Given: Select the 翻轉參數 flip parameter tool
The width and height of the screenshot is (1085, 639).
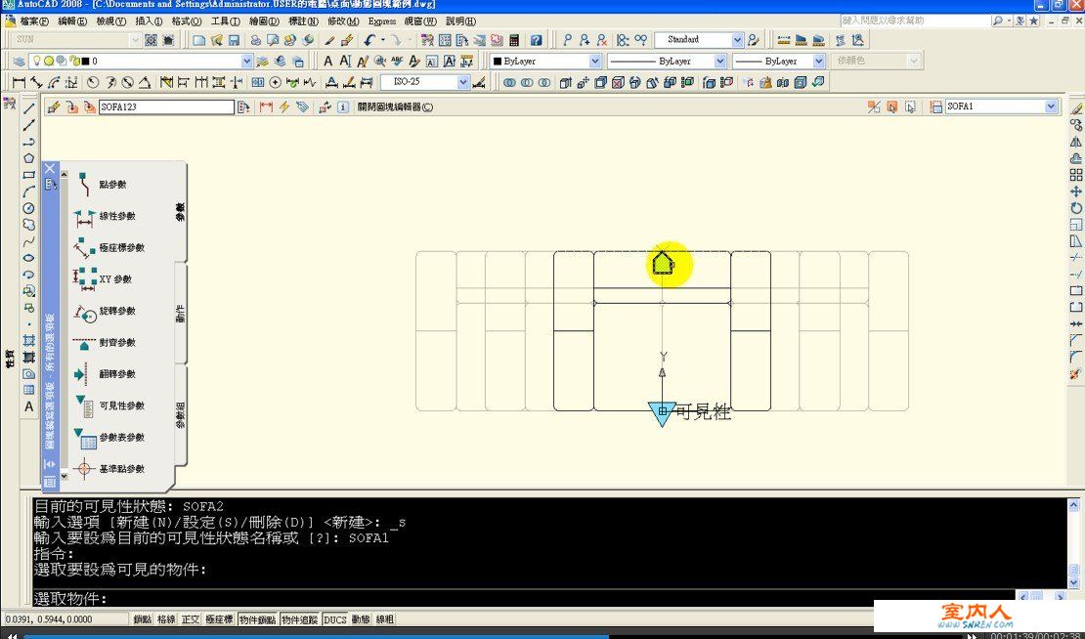Looking at the screenshot, I should tap(104, 374).
